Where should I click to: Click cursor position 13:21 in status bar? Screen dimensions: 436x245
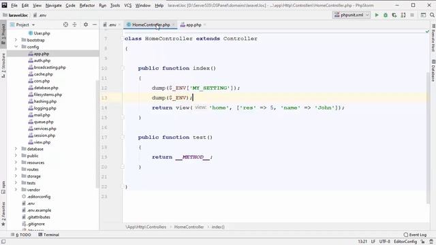[362, 242]
